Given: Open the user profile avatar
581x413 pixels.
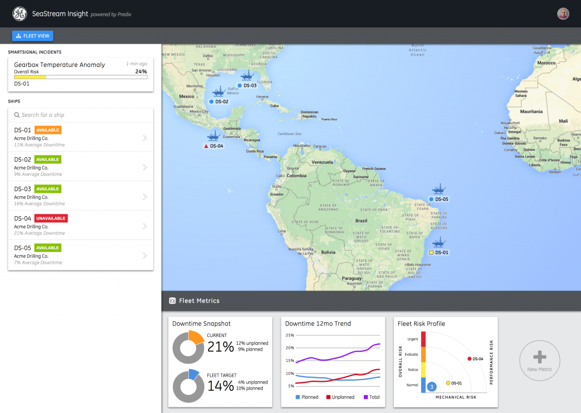Looking at the screenshot, I should [x=563, y=14].
